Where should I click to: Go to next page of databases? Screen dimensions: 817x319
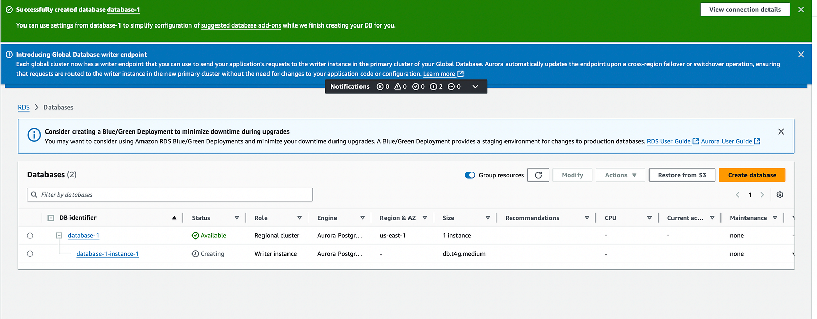762,195
